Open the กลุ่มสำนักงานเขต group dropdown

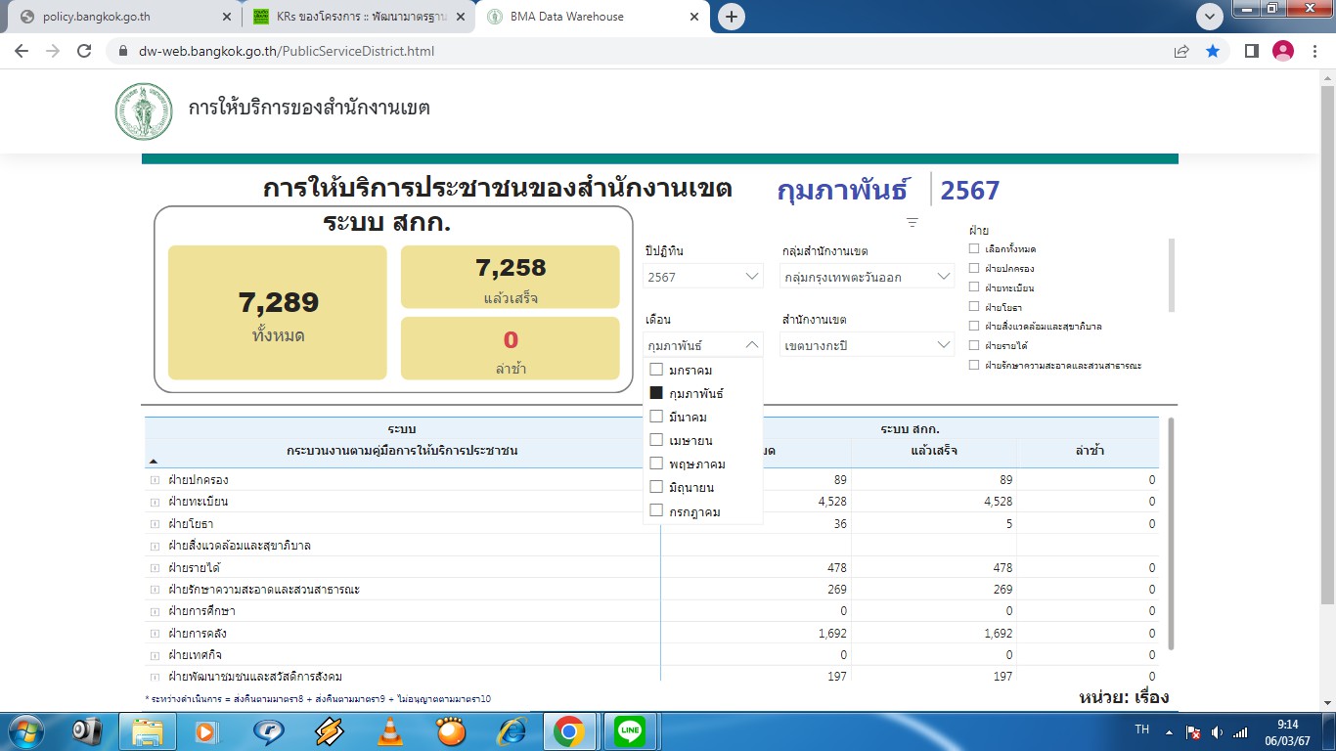[x=868, y=277]
